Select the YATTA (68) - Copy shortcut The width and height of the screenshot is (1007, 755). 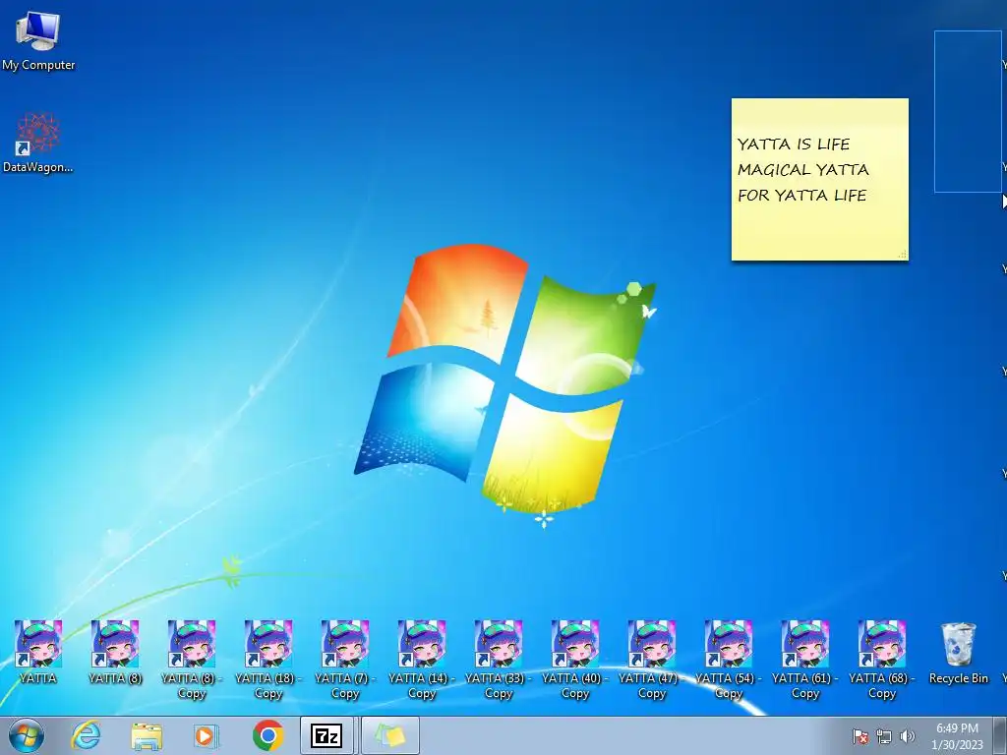coord(882,660)
